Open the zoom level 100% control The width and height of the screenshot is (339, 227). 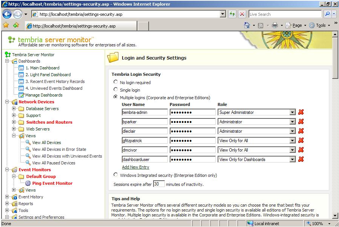319,224
